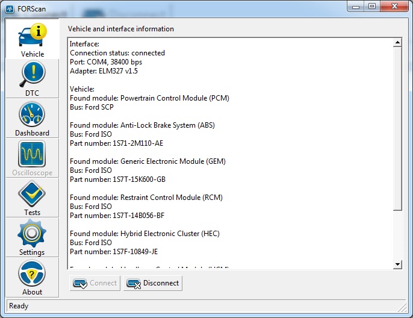
Task: Click part number 1S71-2M110-AE
Action: 138,143
